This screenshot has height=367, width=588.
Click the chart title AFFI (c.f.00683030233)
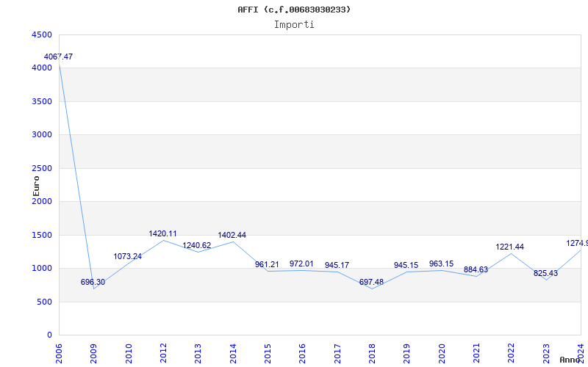click(x=294, y=10)
